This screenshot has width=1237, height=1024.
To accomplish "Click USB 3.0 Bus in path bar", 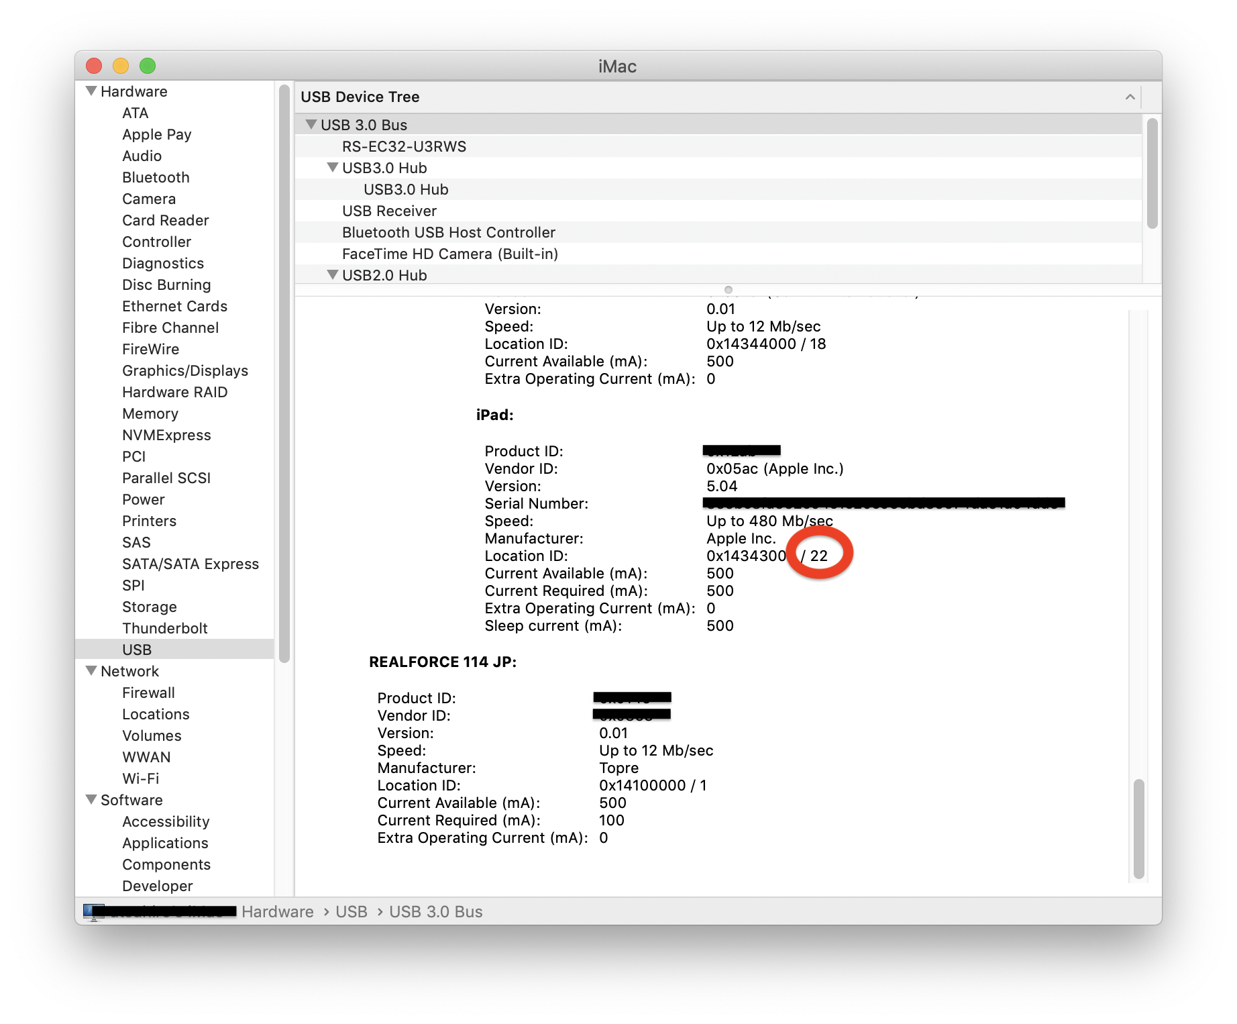I will 436,911.
